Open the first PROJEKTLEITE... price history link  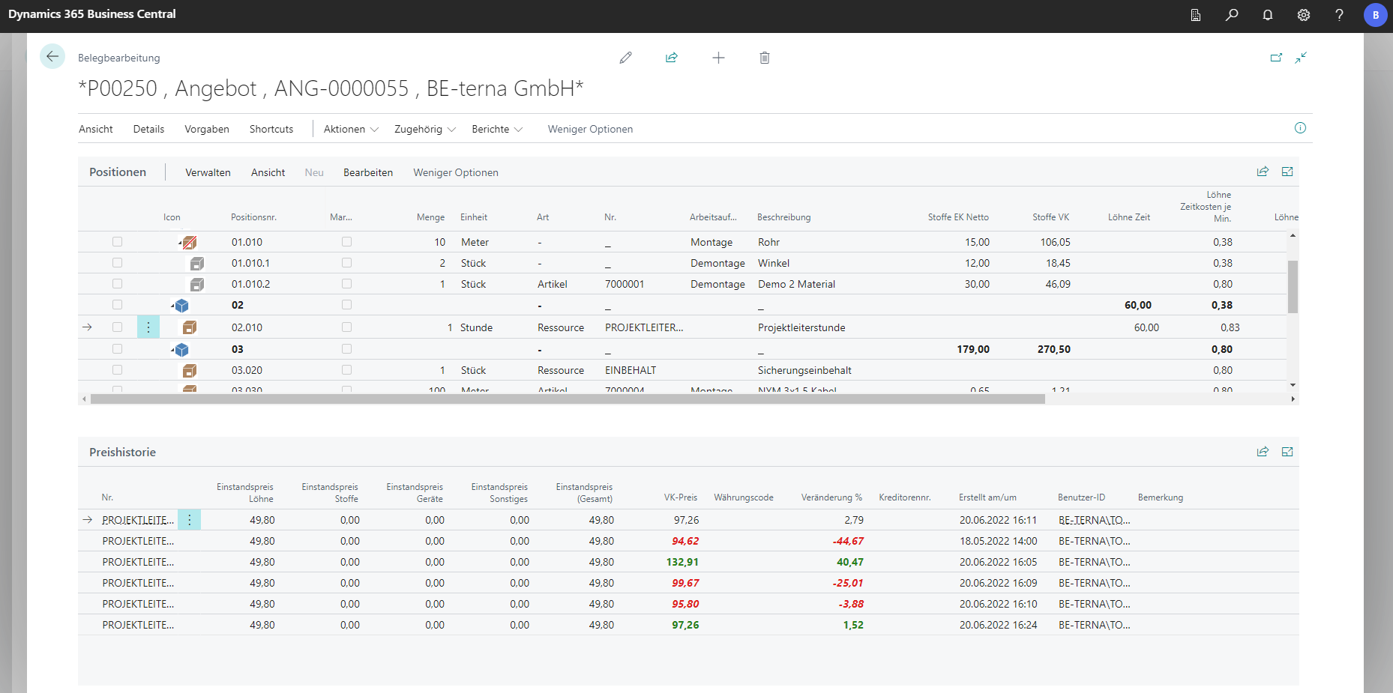138,520
